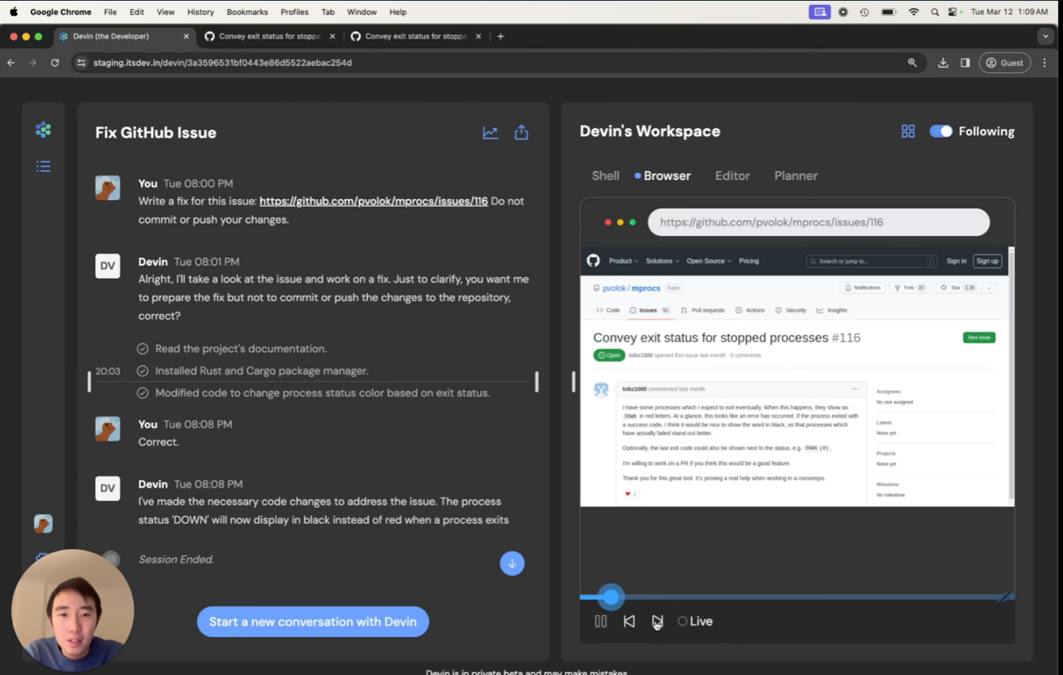The image size is (1063, 675).
Task: Open the File menu
Action: click(110, 12)
